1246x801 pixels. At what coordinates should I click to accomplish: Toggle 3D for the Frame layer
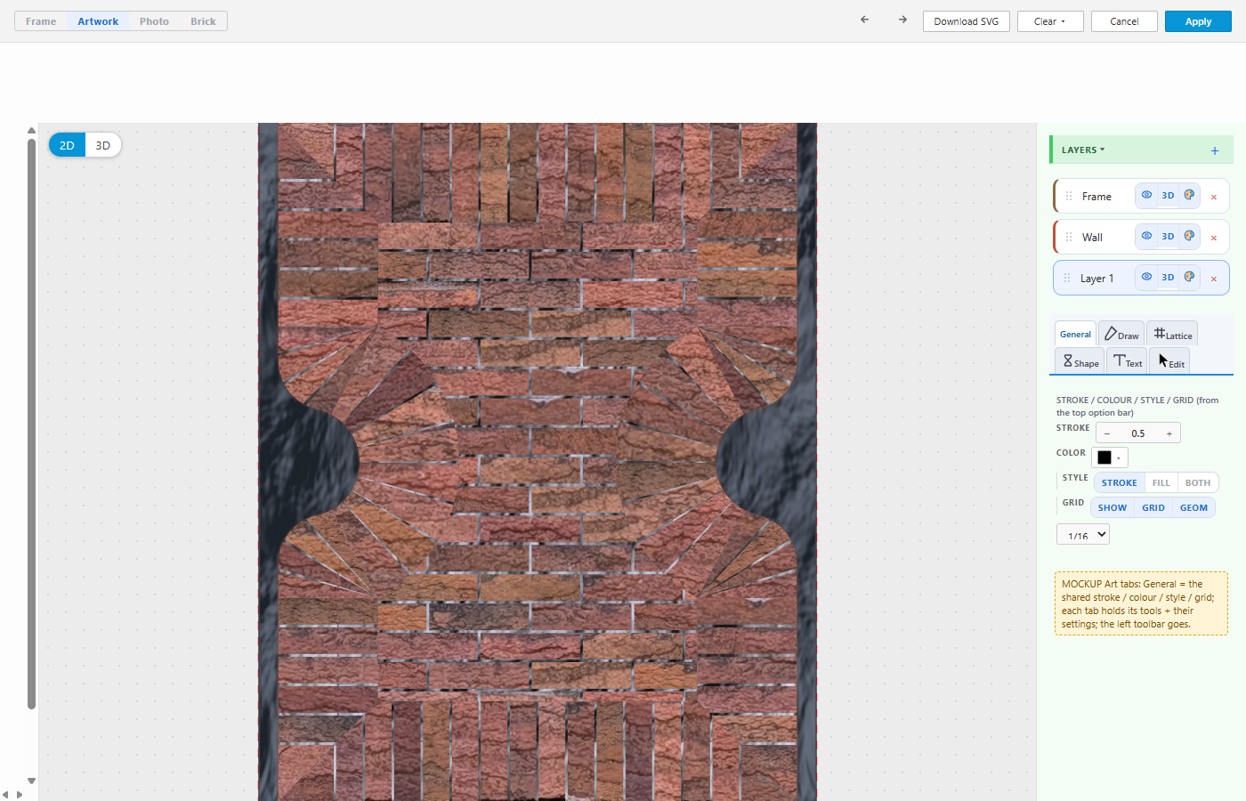(1168, 195)
